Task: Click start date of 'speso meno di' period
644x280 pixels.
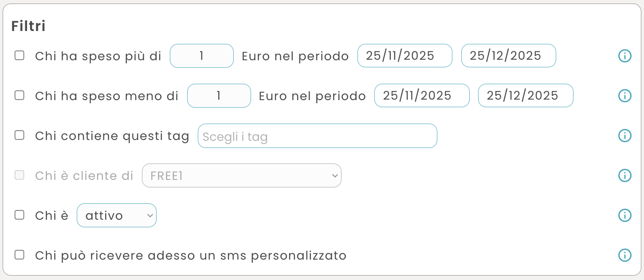Action: [x=422, y=96]
